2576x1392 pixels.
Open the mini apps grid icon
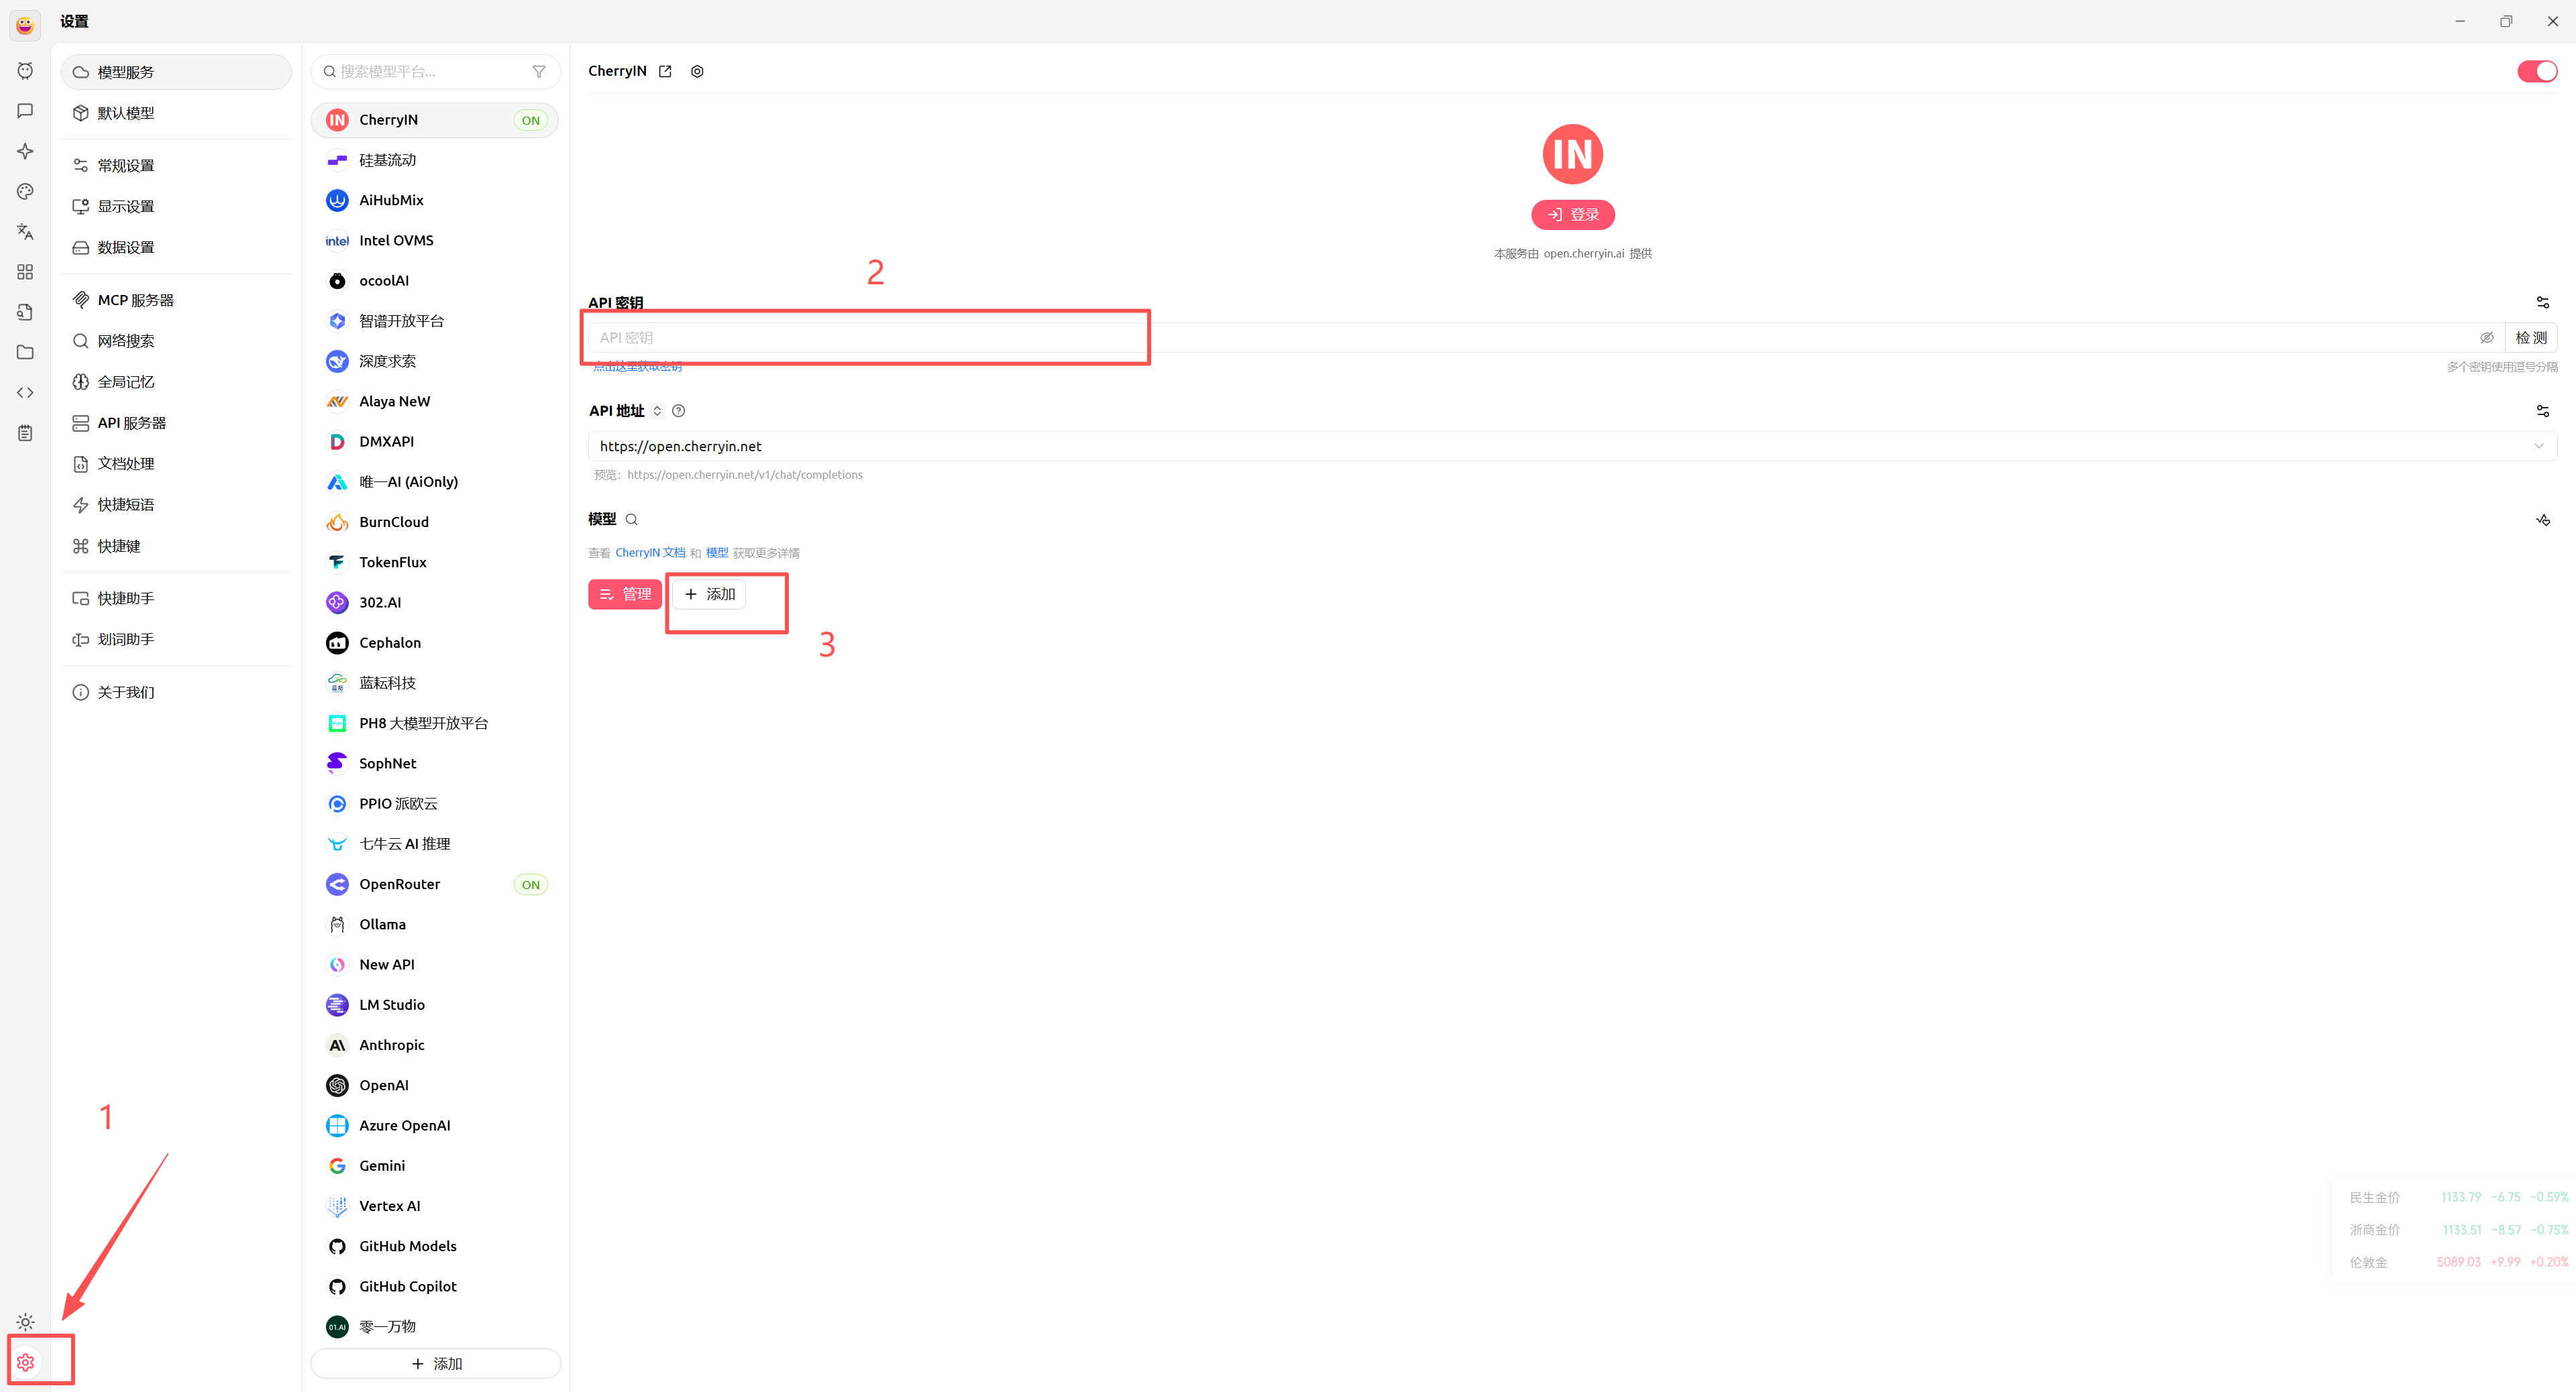pyautogui.click(x=25, y=272)
